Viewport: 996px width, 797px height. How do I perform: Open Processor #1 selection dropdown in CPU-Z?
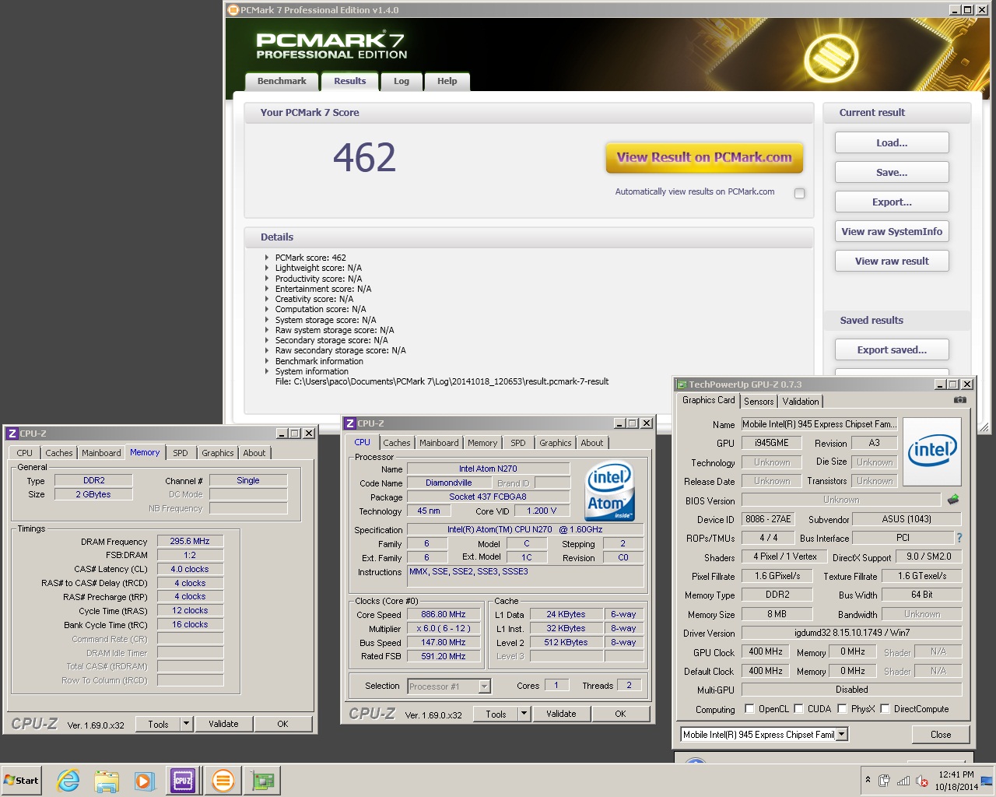[x=485, y=686]
